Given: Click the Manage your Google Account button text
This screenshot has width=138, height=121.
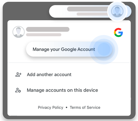Looking at the screenshot, I should [x=64, y=49].
